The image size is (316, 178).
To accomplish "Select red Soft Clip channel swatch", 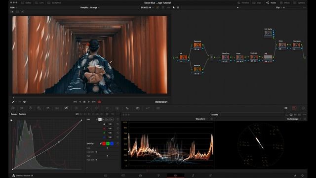I will [x=104, y=143].
